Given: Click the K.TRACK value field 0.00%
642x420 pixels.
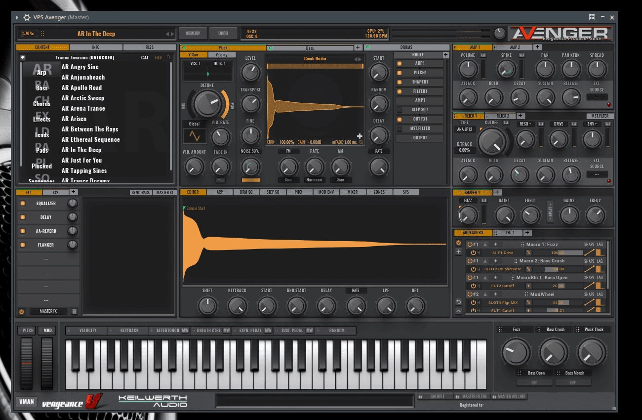Looking at the screenshot, I should point(465,150).
